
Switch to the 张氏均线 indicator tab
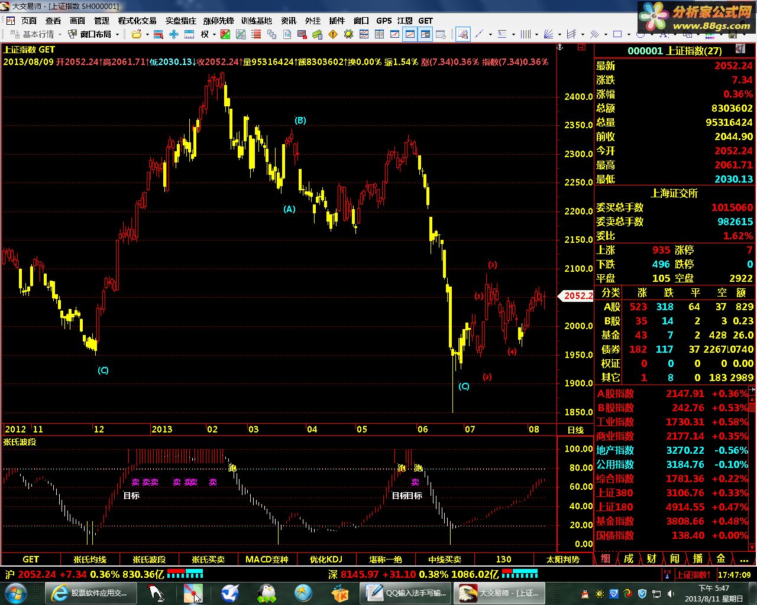(90, 559)
